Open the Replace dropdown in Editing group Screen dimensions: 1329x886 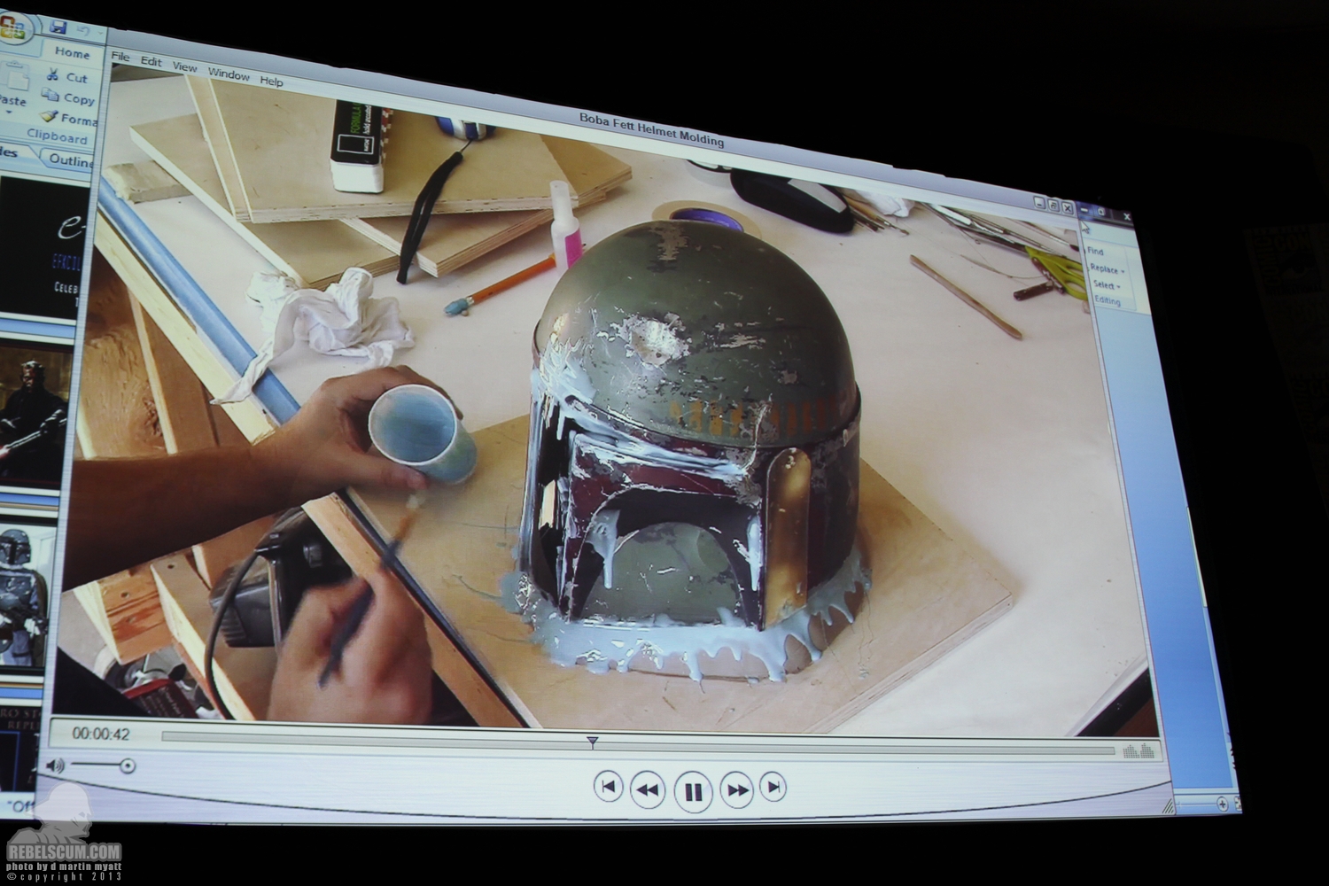[1107, 268]
